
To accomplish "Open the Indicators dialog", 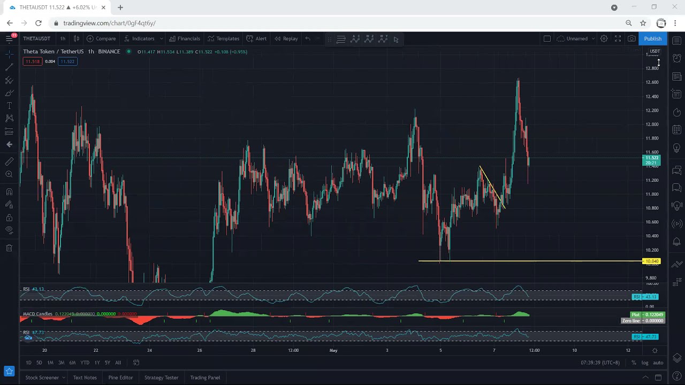I will 139,38.
